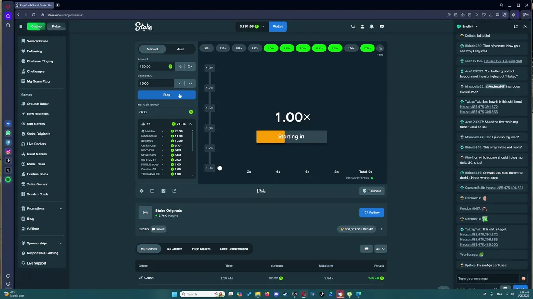The width and height of the screenshot is (533, 299).
Task: Close the chat panel with X
Action: (x=525, y=27)
